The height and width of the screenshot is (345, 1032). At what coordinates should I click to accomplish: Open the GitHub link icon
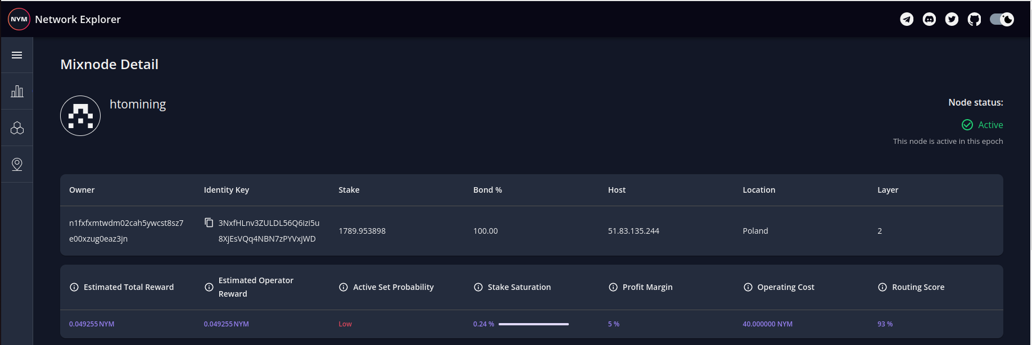(974, 19)
